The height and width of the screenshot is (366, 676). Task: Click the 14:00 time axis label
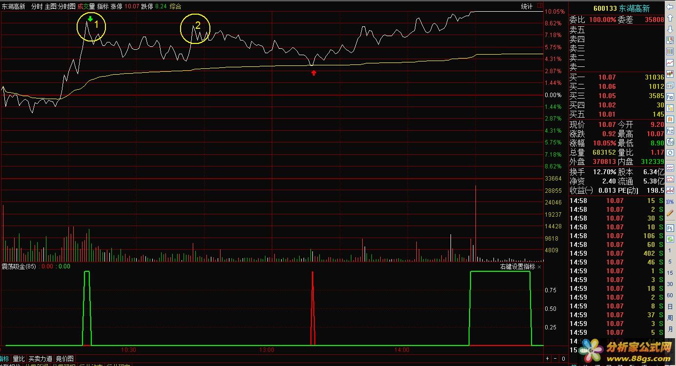pyautogui.click(x=402, y=350)
